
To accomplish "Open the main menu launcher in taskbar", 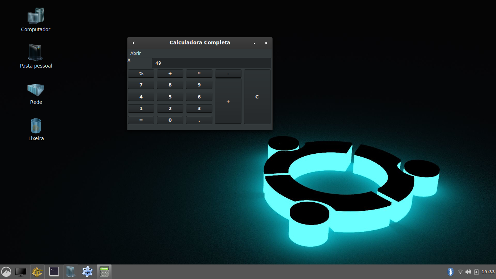I will coord(6,272).
